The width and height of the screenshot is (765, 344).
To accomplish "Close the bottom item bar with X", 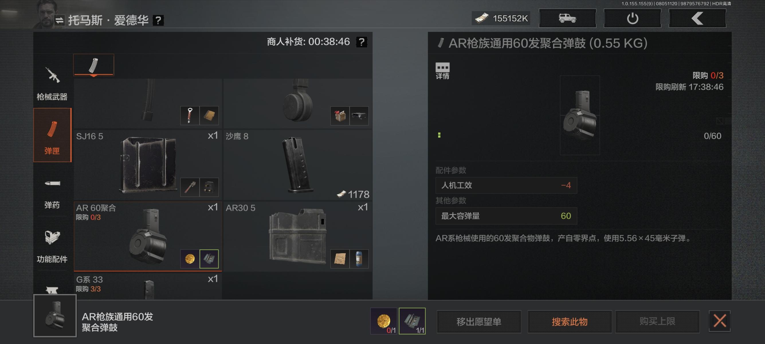I will 719,321.
